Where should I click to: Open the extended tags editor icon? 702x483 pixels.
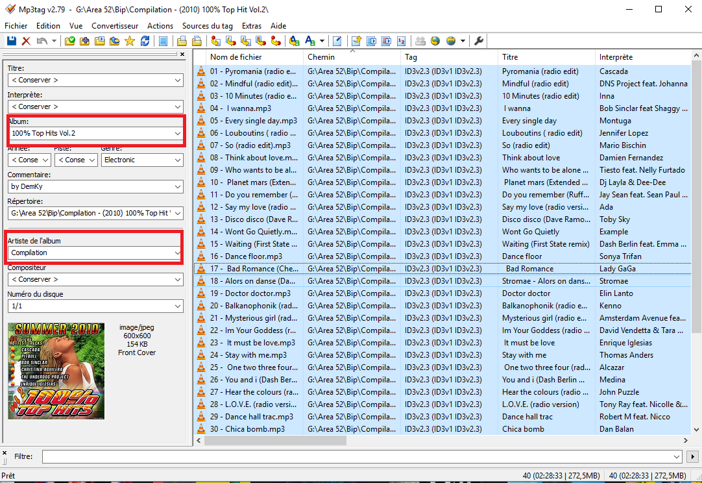point(337,41)
